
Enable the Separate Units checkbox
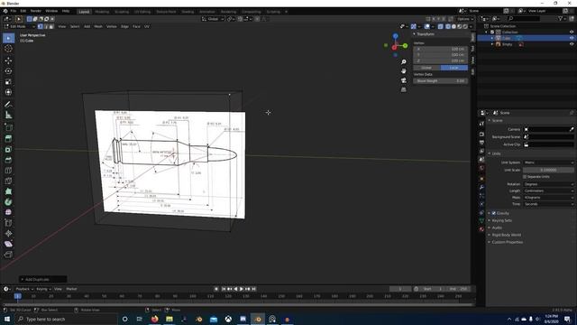525,177
